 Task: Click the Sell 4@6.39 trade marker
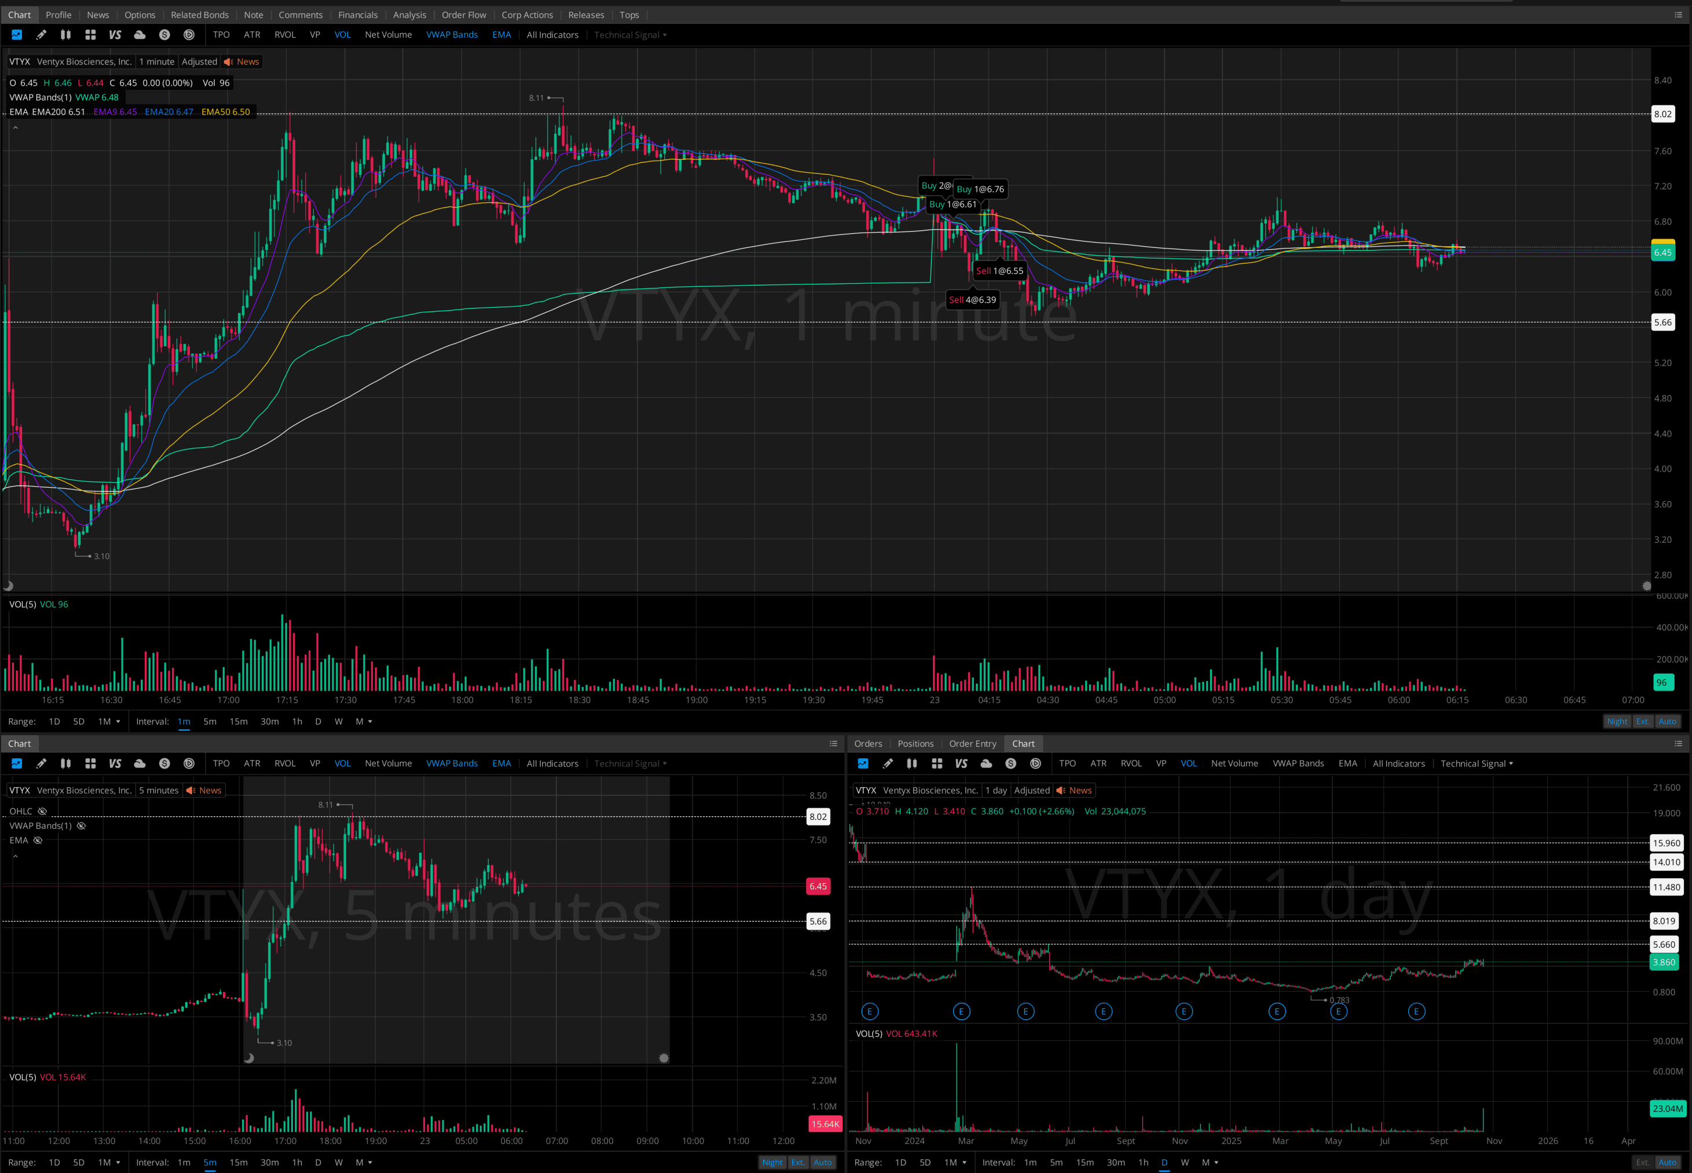[x=972, y=300]
